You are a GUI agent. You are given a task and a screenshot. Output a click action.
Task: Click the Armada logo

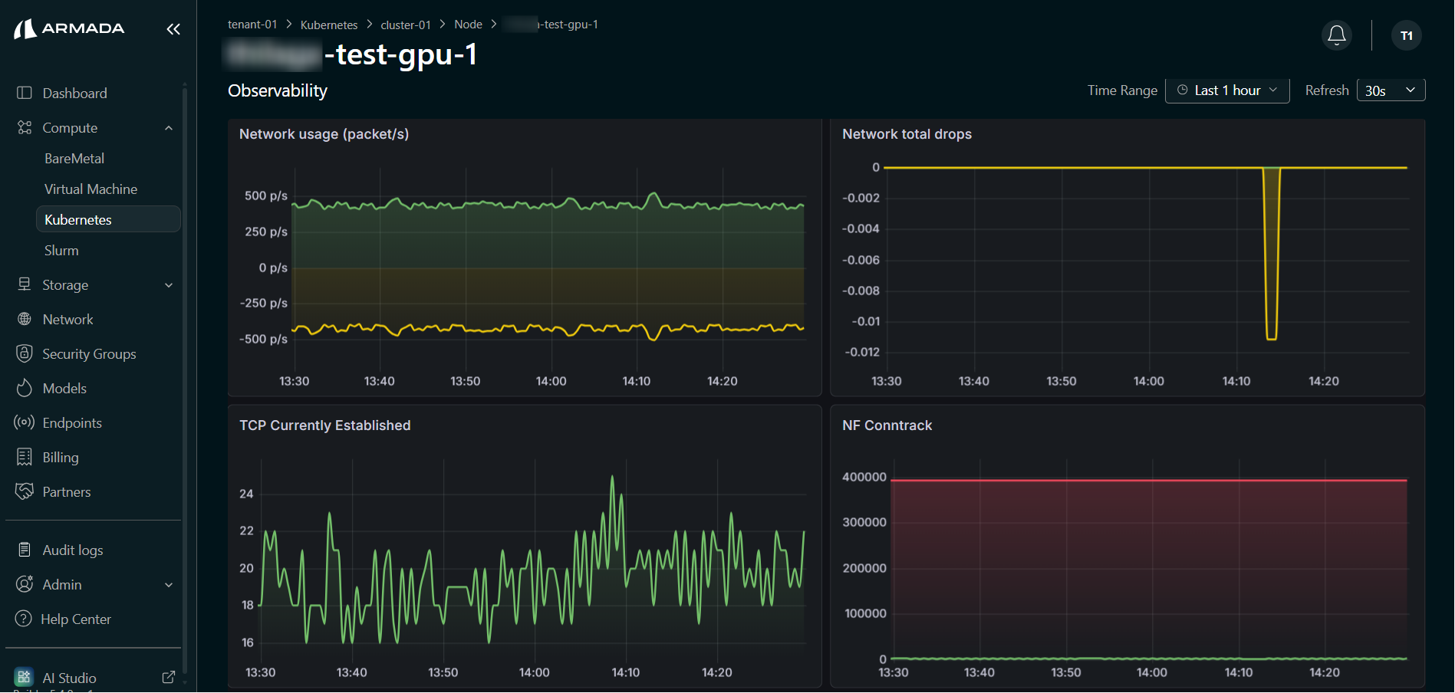tap(69, 28)
